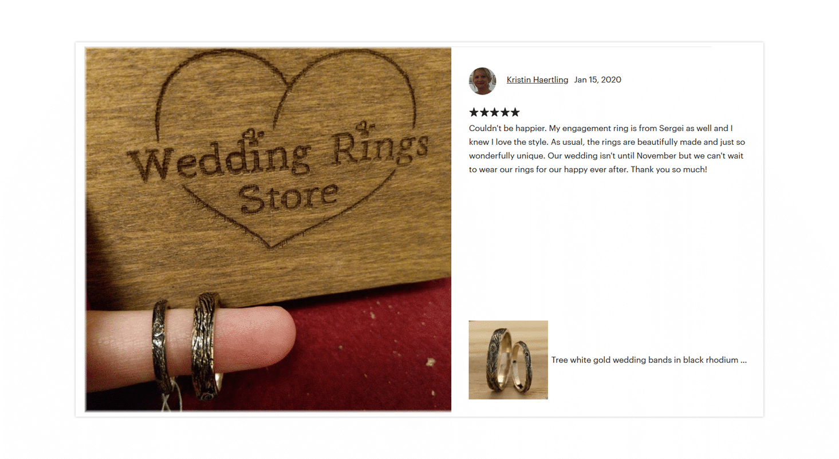Open the large customer review photo

pos(268,229)
